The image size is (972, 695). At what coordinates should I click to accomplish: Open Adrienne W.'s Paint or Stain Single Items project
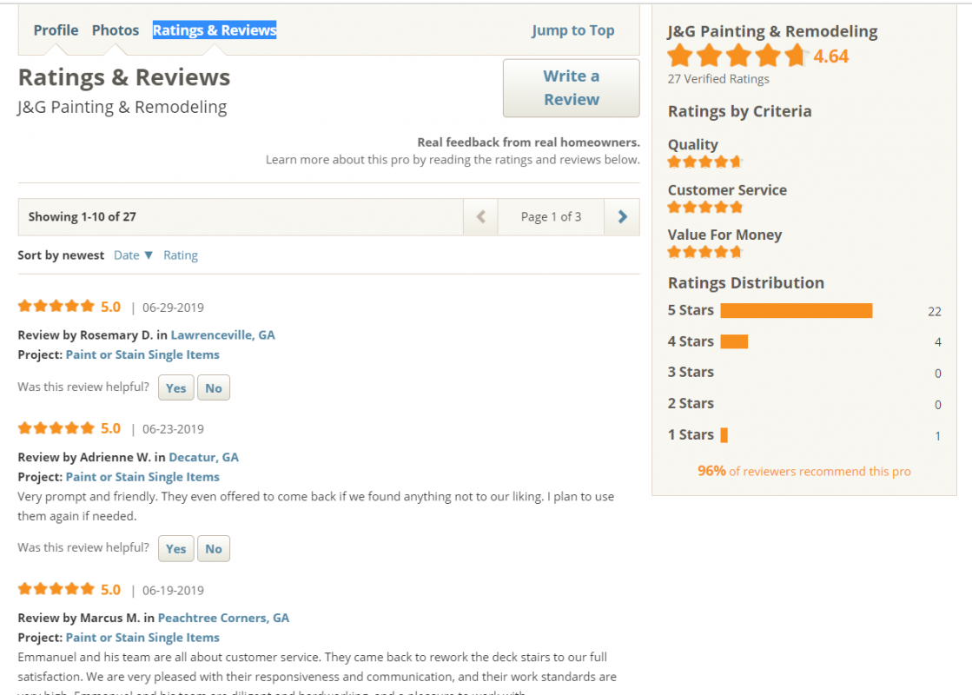[x=142, y=477]
